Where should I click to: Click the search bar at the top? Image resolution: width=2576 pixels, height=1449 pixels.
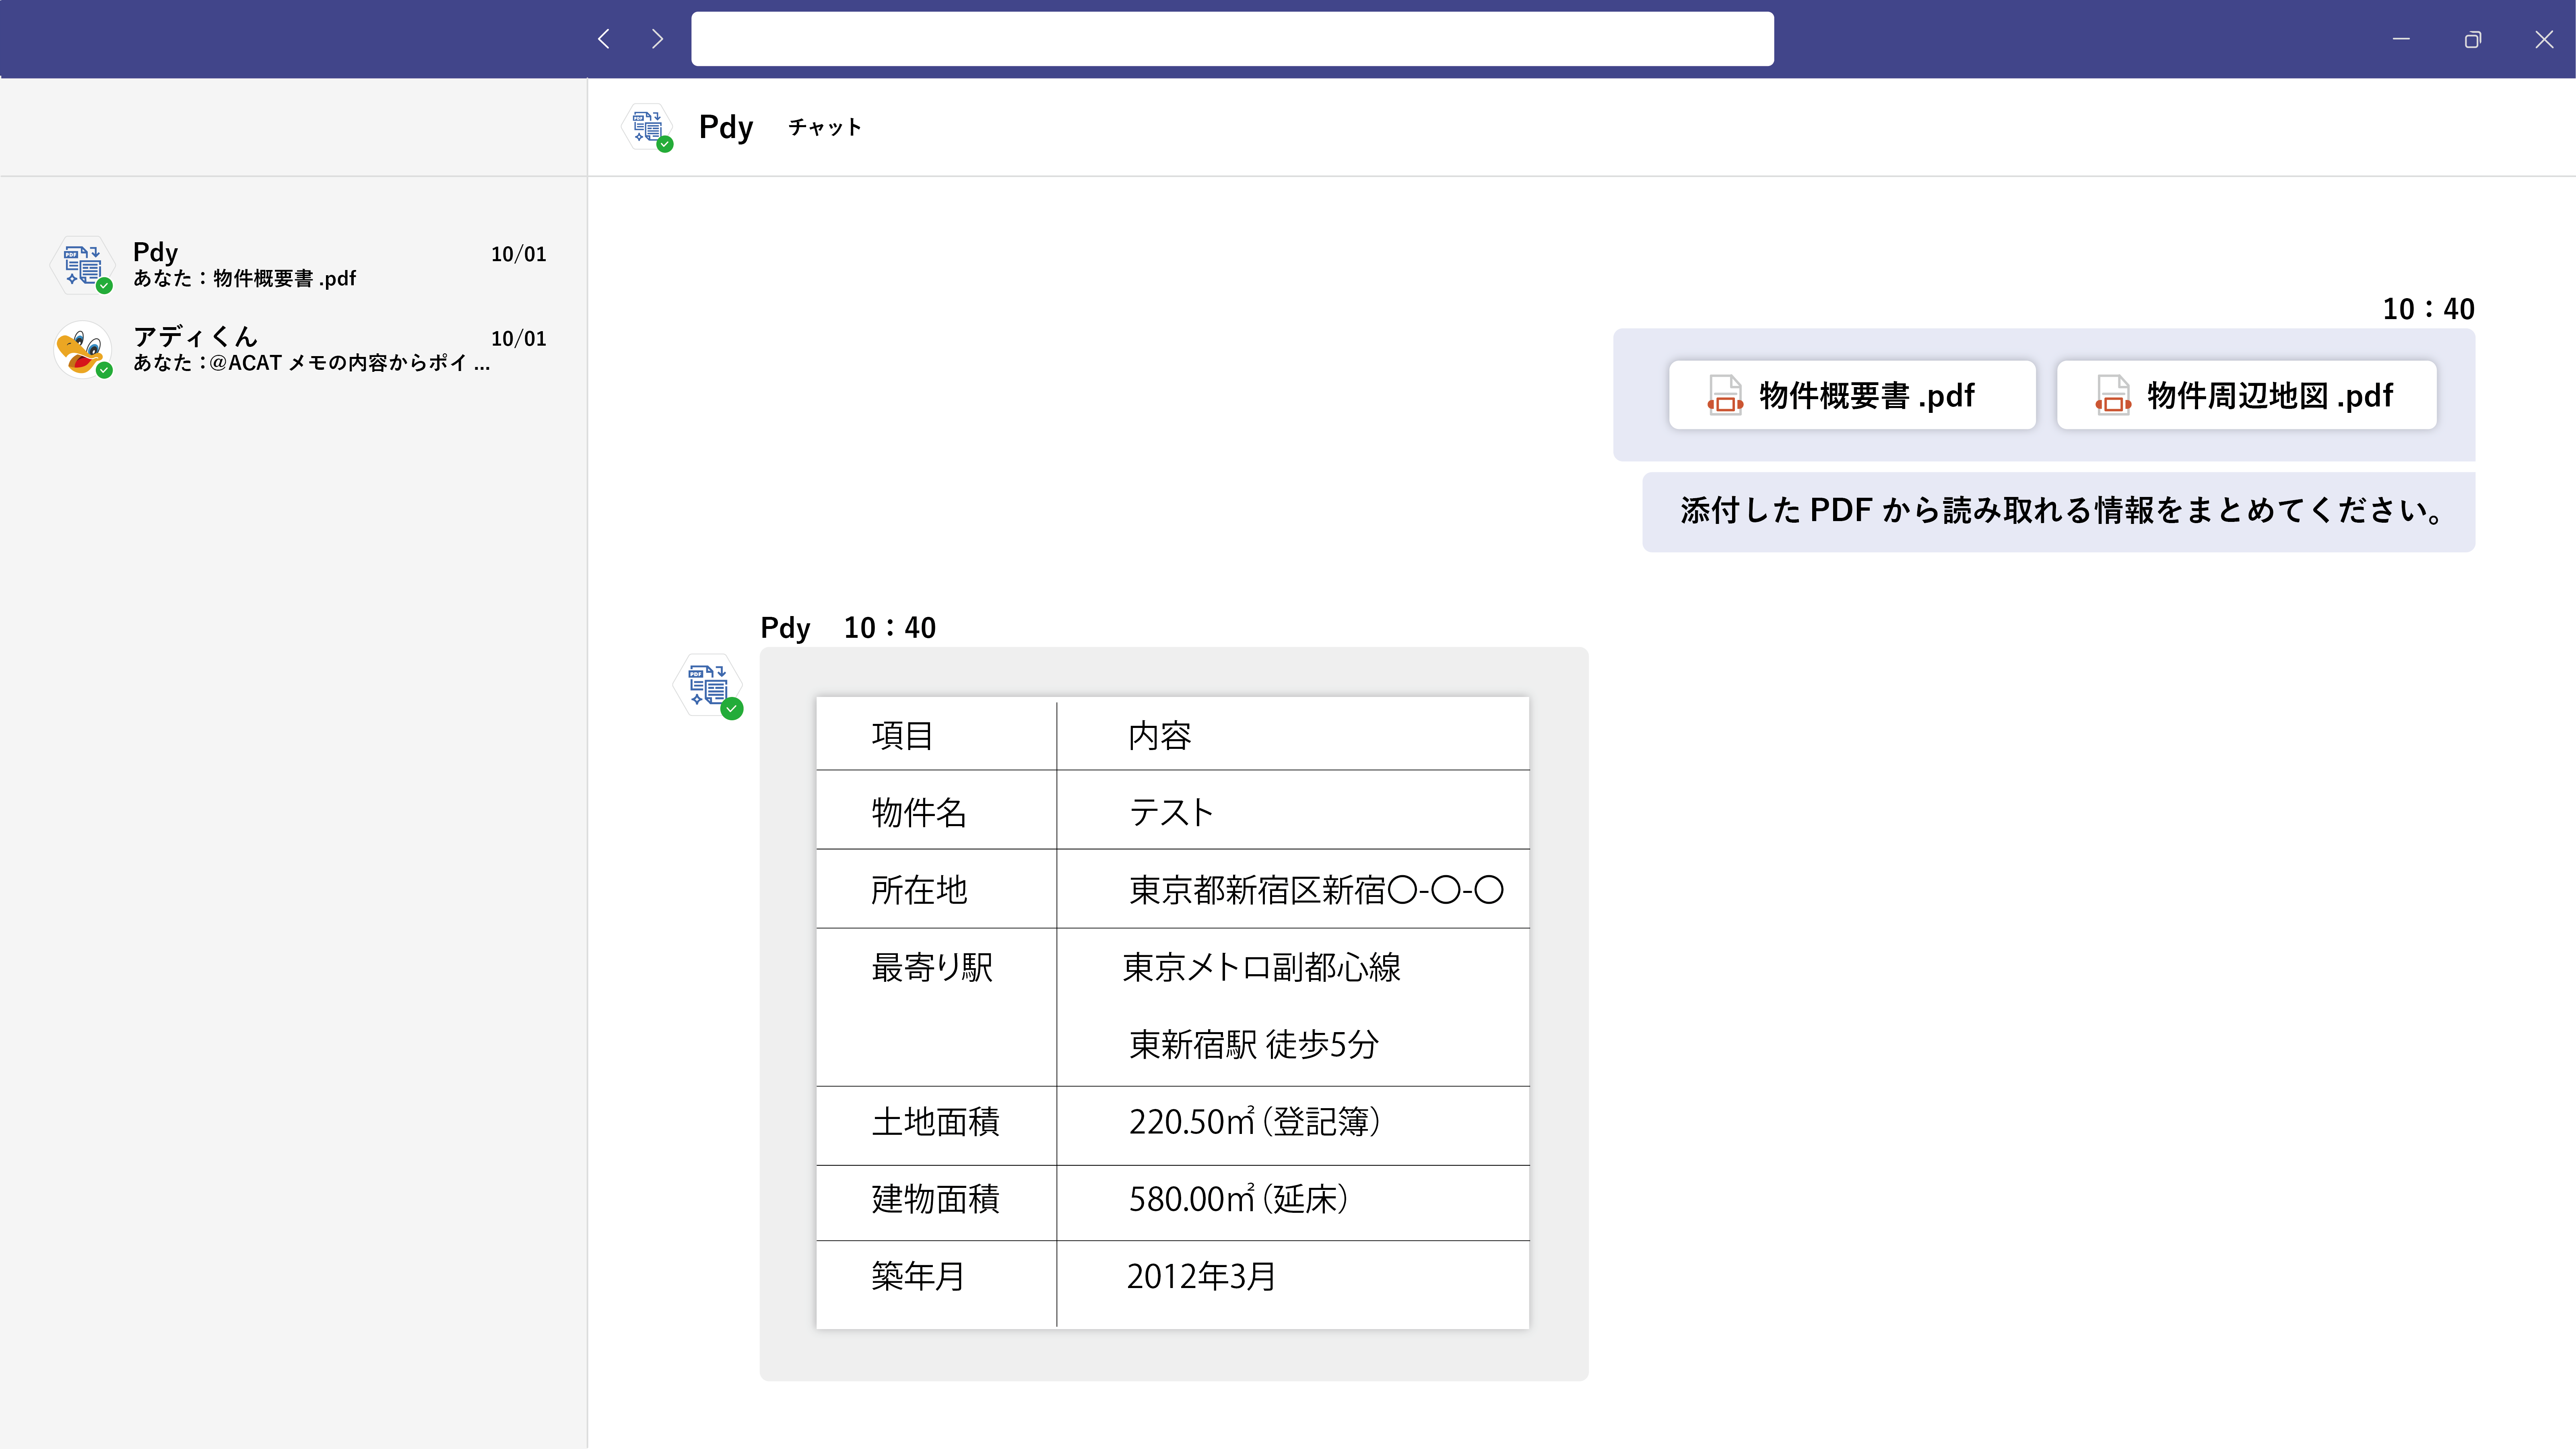[1232, 39]
